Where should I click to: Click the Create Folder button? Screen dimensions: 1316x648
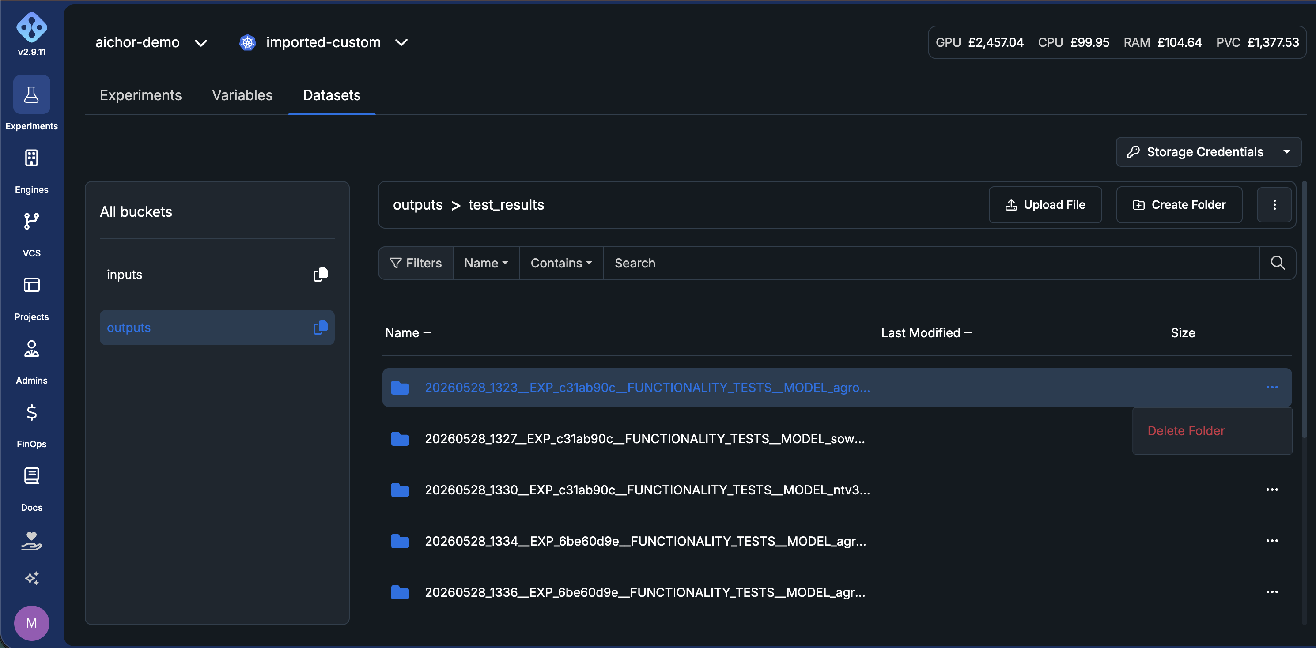tap(1179, 205)
